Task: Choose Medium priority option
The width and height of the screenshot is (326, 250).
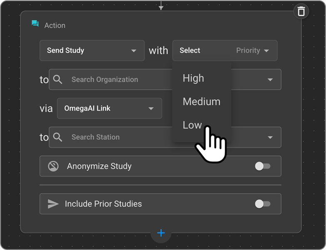Action: click(x=202, y=101)
